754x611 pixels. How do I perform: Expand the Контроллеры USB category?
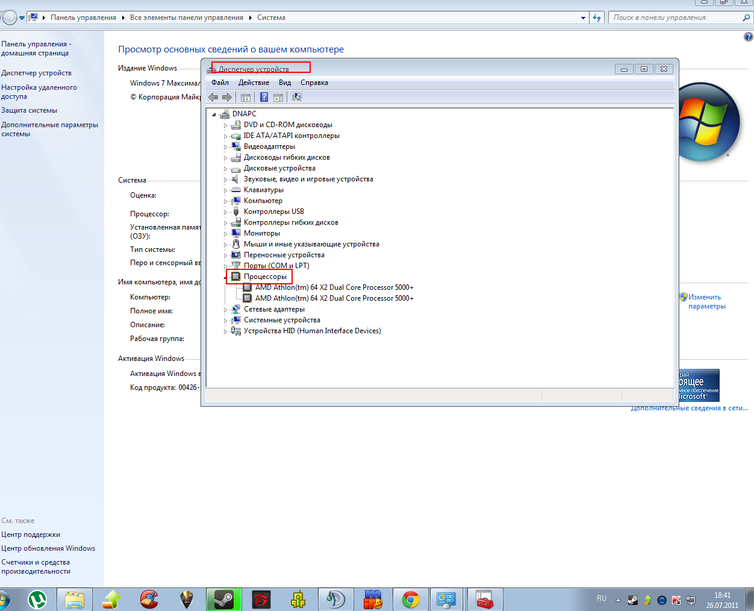pos(226,212)
